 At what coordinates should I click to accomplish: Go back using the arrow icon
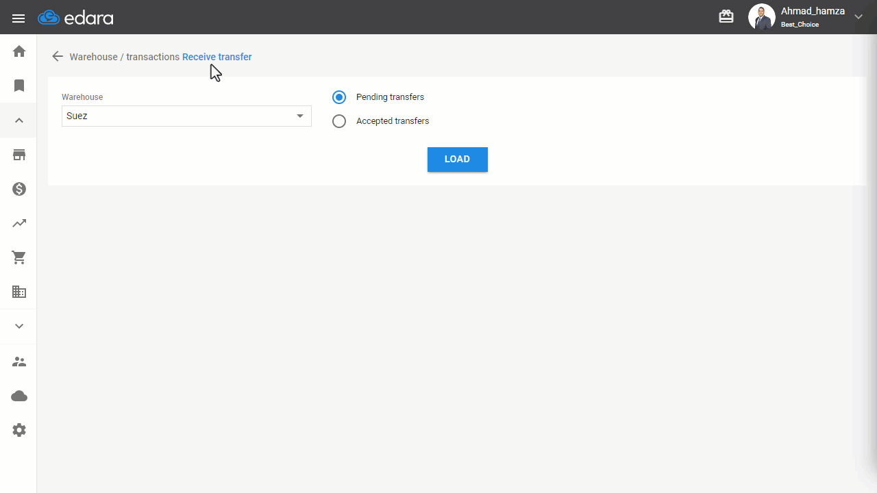point(58,57)
